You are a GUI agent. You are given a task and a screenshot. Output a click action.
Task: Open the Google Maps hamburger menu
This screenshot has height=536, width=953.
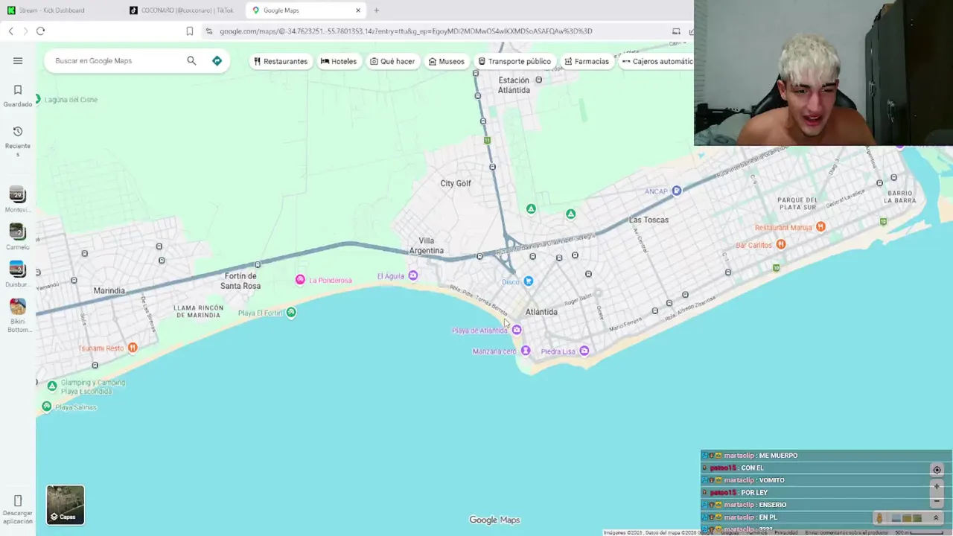[18, 61]
